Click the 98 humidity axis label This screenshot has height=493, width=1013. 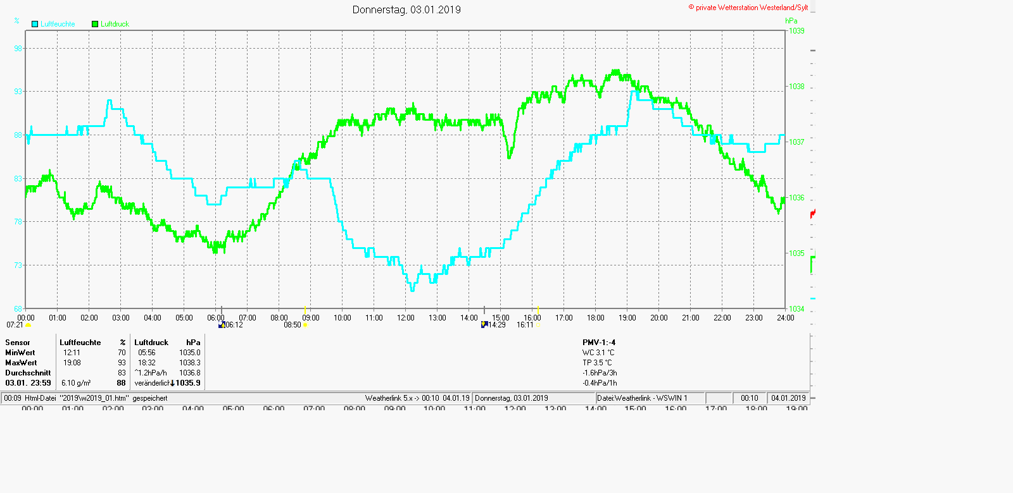point(18,49)
